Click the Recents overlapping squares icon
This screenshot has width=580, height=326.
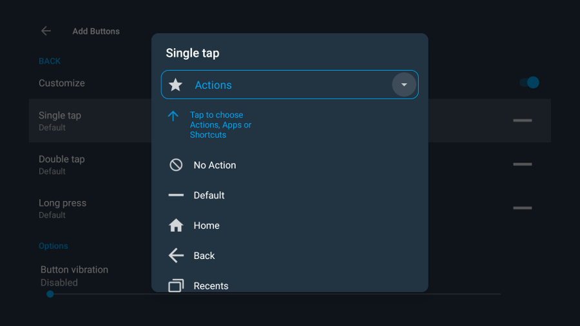coord(176,285)
